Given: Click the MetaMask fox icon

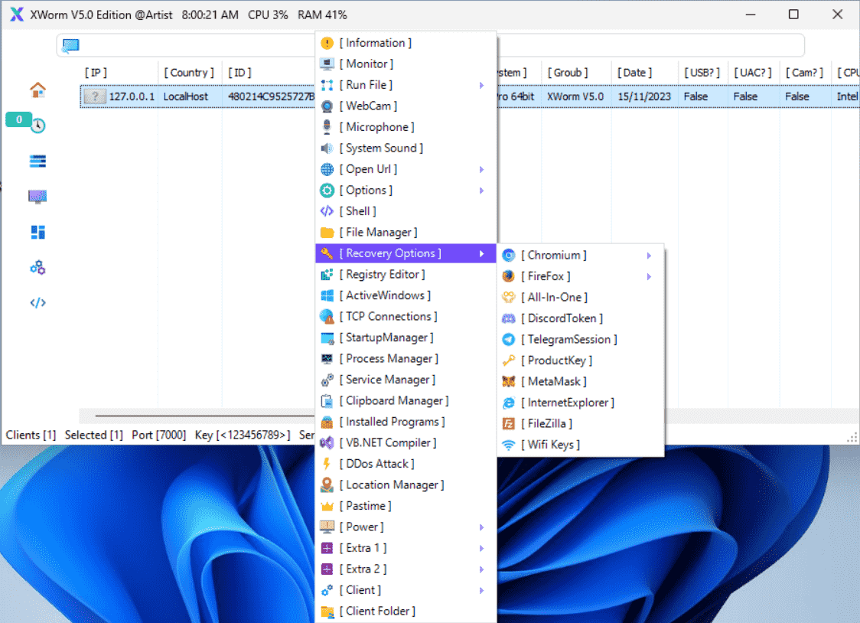Looking at the screenshot, I should pos(509,382).
